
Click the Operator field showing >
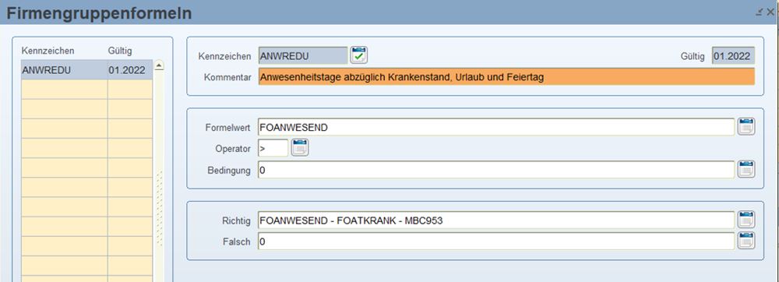point(273,148)
